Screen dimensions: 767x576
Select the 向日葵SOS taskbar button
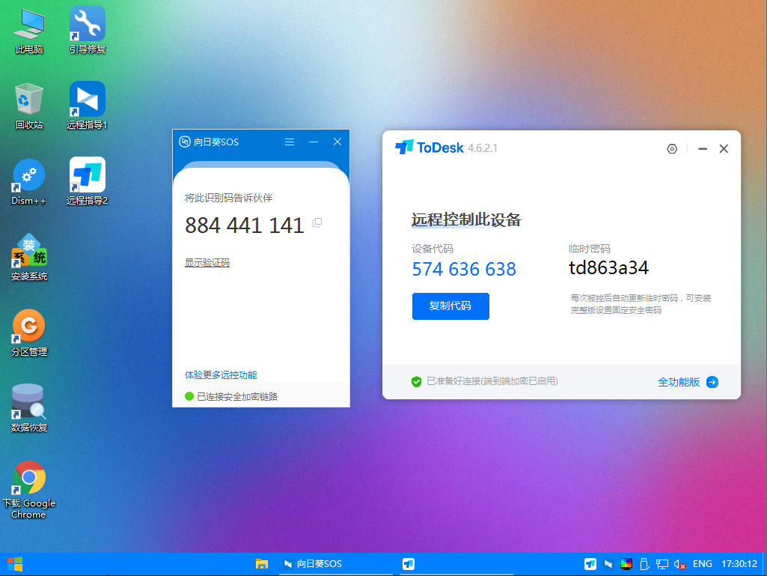[335, 564]
